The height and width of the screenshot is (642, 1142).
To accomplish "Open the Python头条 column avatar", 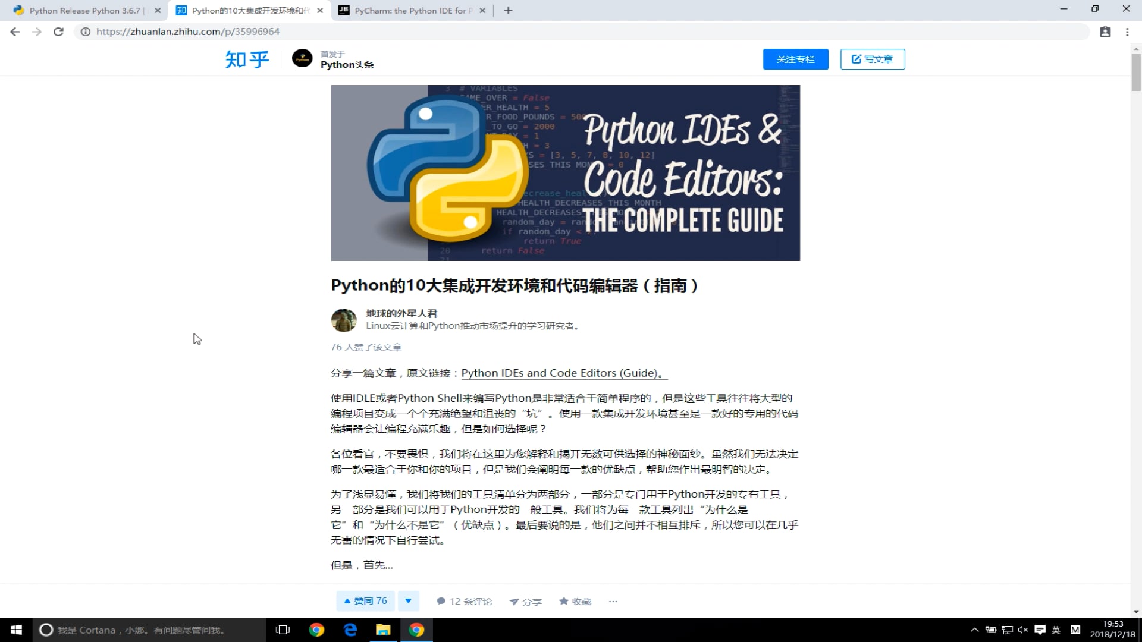I will coord(302,58).
